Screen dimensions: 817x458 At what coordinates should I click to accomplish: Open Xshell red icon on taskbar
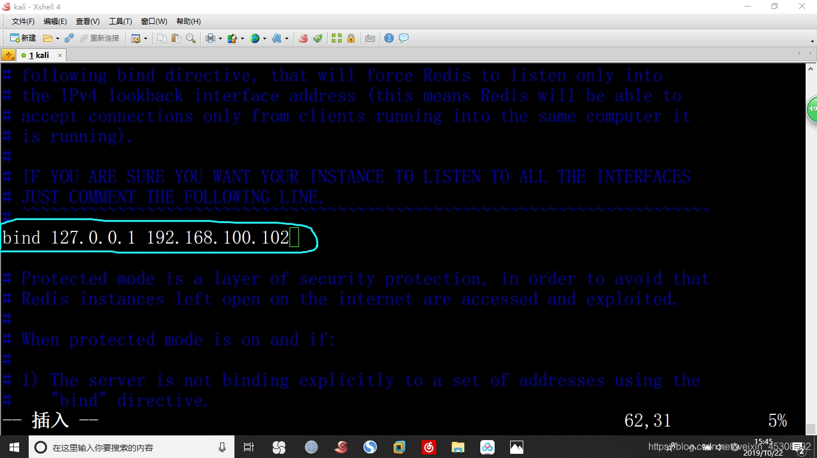[x=341, y=447]
